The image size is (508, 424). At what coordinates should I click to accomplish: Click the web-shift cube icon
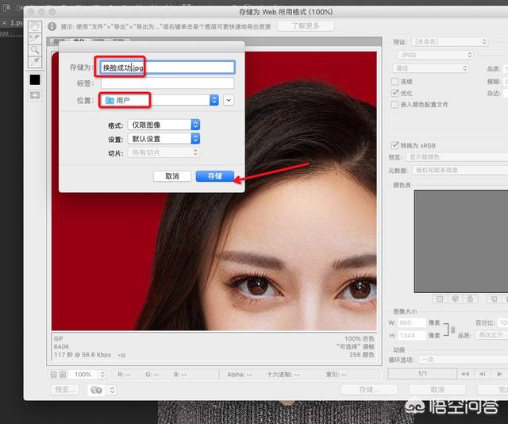click(x=455, y=299)
